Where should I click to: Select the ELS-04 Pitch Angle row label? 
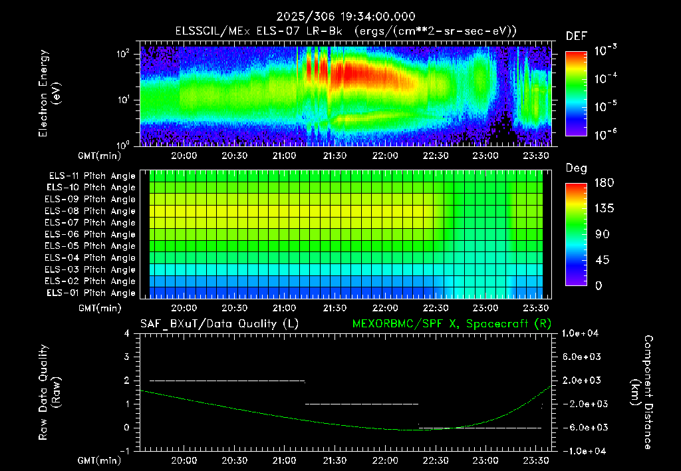coord(90,258)
